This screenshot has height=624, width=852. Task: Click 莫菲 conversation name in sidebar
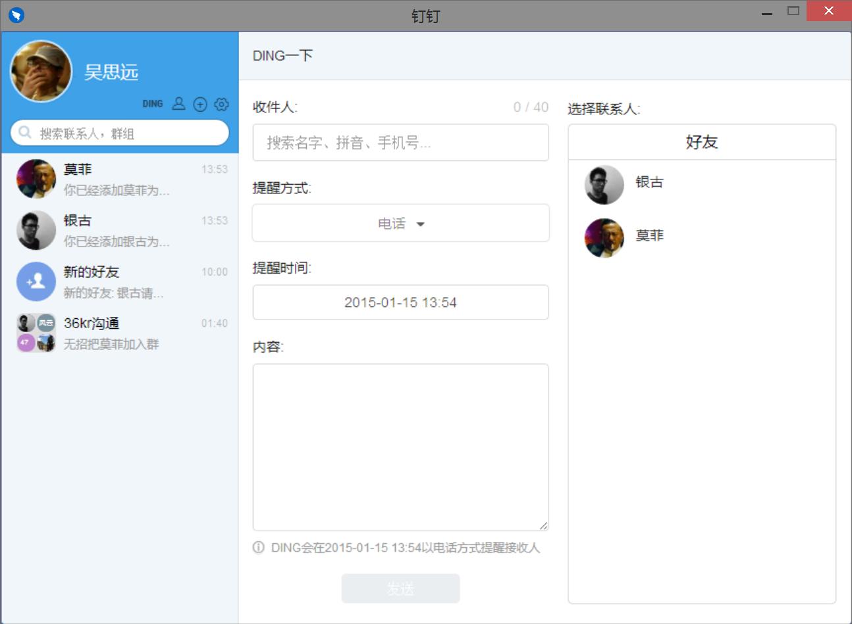click(x=78, y=169)
